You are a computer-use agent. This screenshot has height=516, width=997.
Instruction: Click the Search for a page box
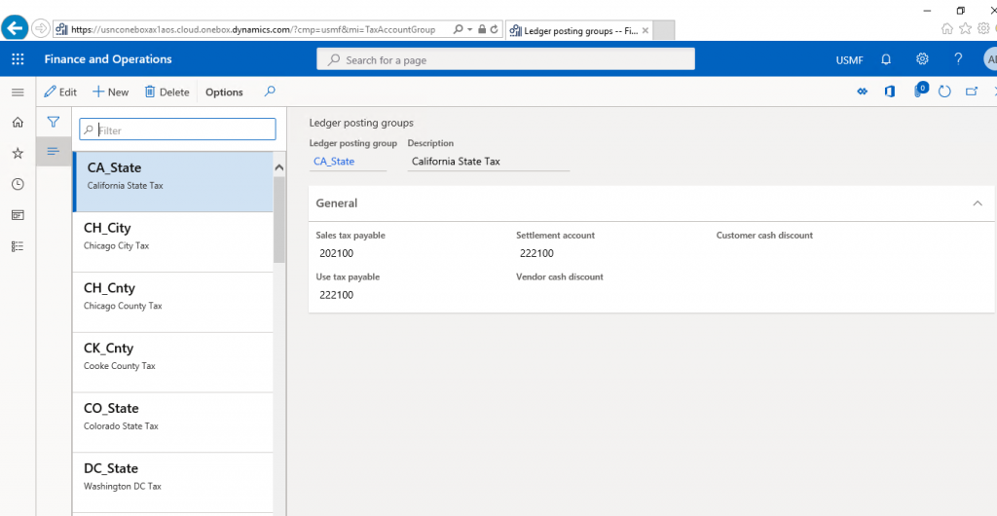[x=505, y=59]
